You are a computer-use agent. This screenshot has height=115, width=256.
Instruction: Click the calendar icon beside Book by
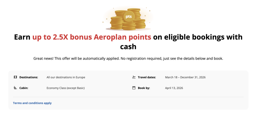pyautogui.click(x=134, y=88)
